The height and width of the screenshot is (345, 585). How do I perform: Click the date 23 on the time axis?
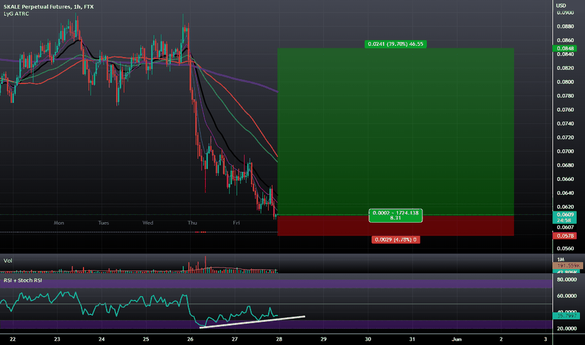[x=57, y=339]
